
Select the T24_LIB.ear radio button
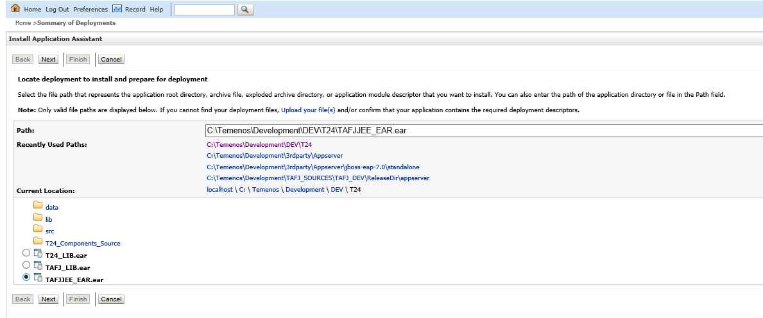coord(26,253)
